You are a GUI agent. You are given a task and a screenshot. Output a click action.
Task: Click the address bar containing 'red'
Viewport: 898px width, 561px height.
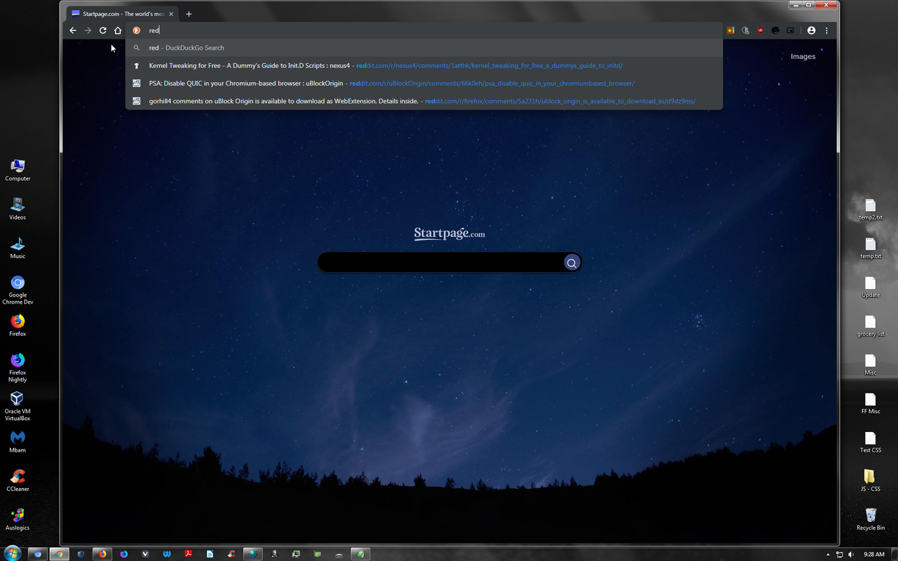(424, 30)
